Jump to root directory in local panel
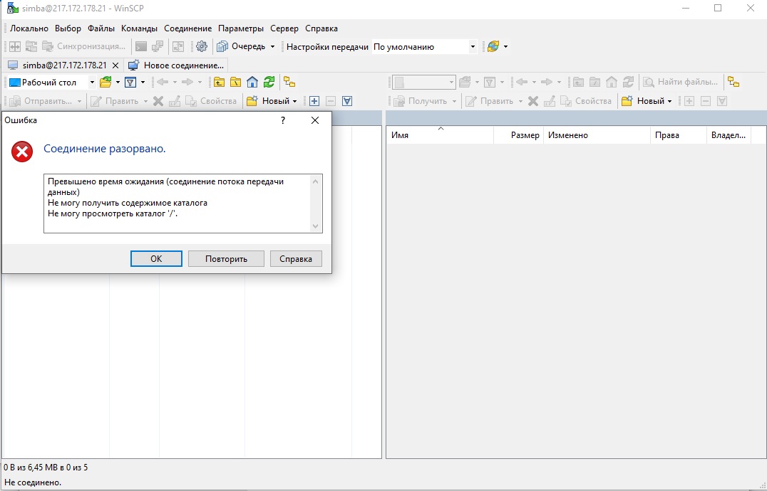Viewport: 767px width, 491px height. (235, 83)
